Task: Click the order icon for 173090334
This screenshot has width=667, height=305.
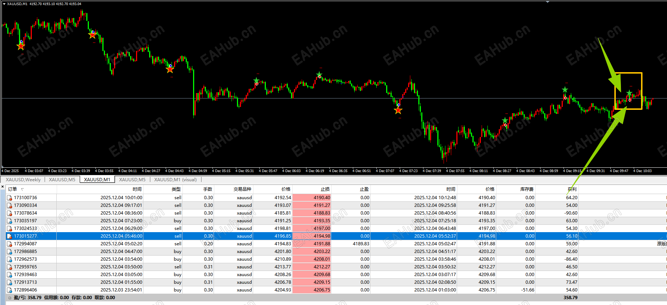Action: coord(10,205)
